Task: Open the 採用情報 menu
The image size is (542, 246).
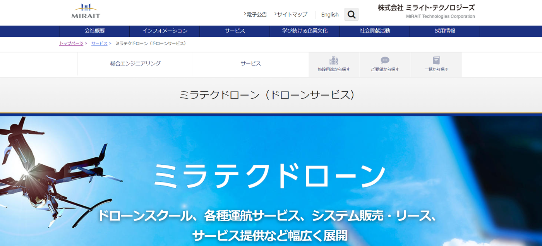Action: 445,31
